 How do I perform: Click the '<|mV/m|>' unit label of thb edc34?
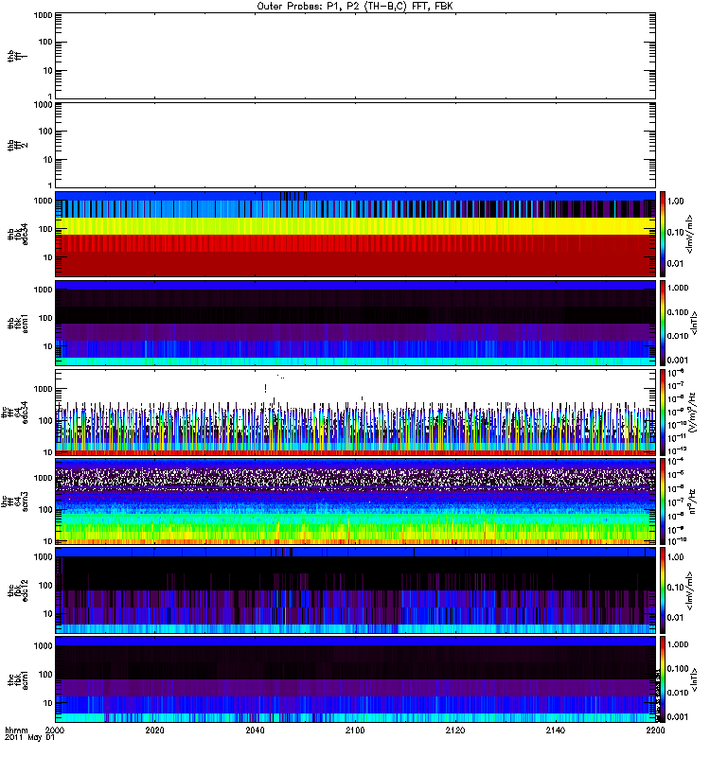pyautogui.click(x=690, y=234)
